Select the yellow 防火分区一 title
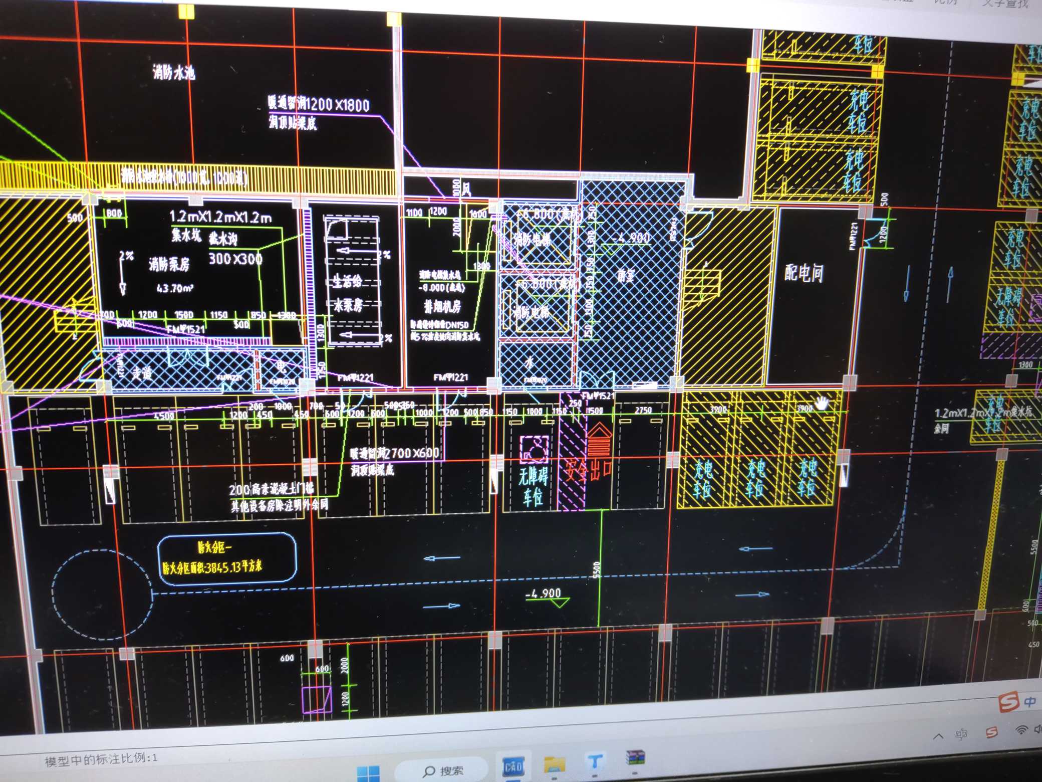 (214, 546)
